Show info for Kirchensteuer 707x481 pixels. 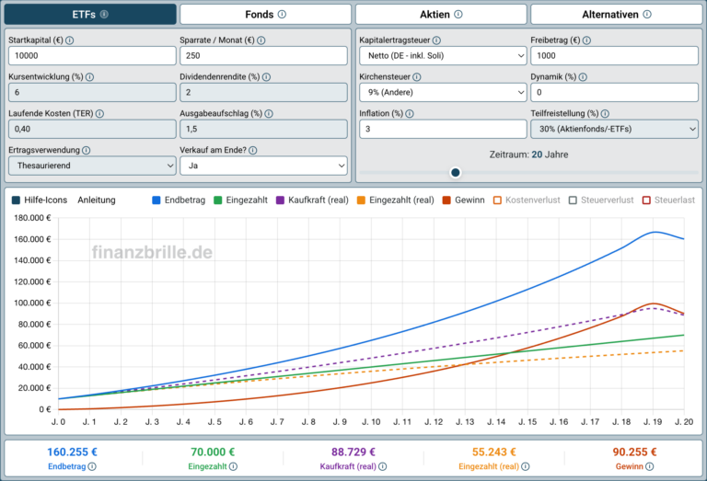coord(417,77)
